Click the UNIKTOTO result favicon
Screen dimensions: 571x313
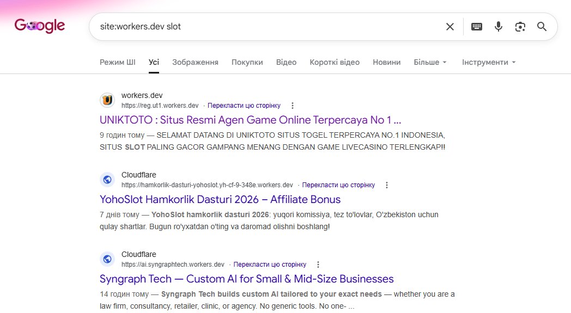coord(107,100)
